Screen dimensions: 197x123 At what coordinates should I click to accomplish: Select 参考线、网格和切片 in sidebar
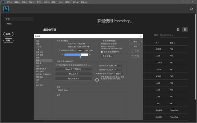(x=43, y=74)
